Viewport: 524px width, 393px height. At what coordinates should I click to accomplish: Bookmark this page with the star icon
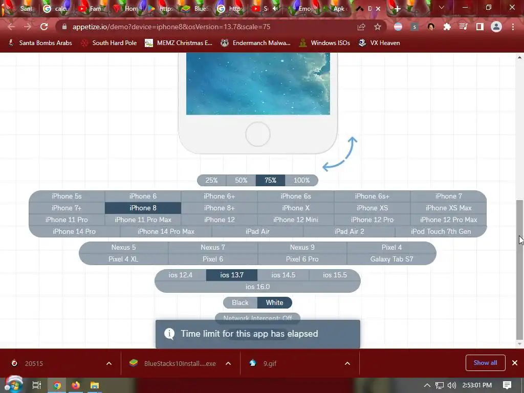coord(378,27)
